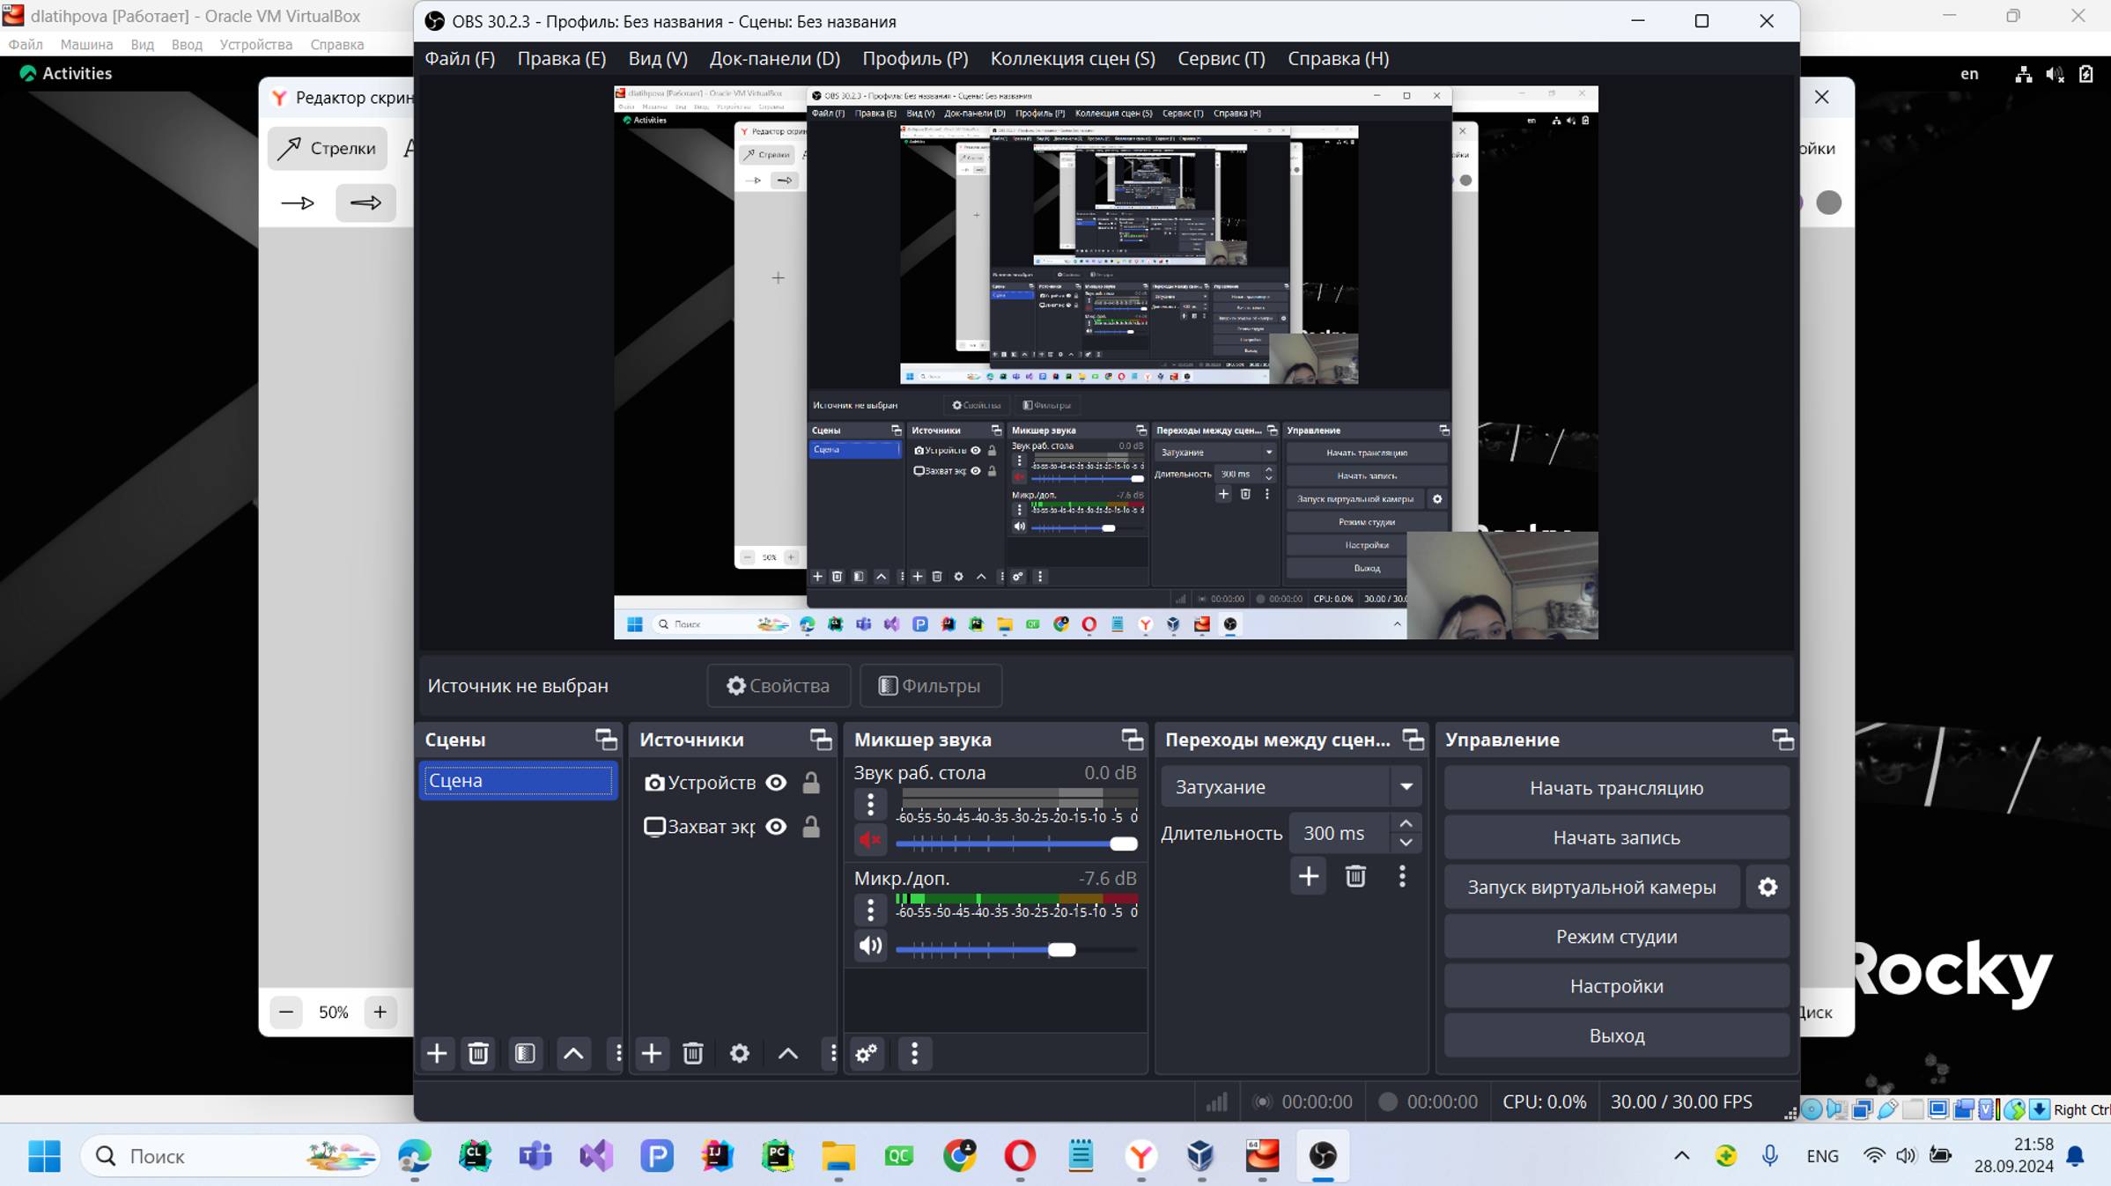Open source properties gear in Sources panel
This screenshot has width=2111, height=1186.
(740, 1053)
